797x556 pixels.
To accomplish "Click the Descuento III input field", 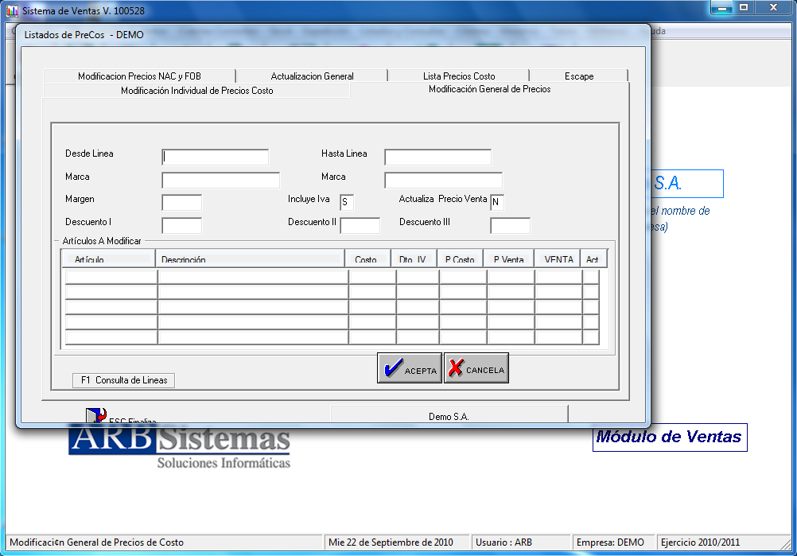I will pyautogui.click(x=510, y=225).
